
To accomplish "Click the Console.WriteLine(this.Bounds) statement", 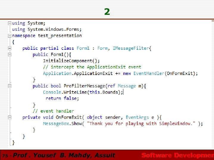I will pyautogui.click(x=83, y=92).
